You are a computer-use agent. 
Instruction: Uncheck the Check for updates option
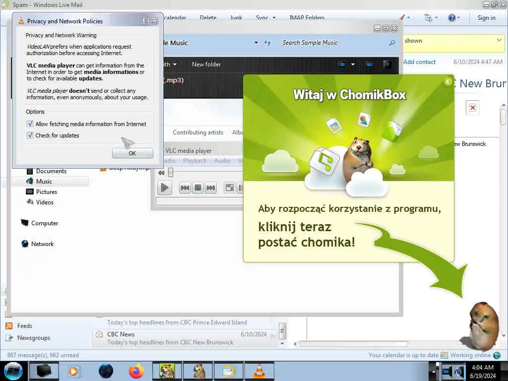(30, 135)
